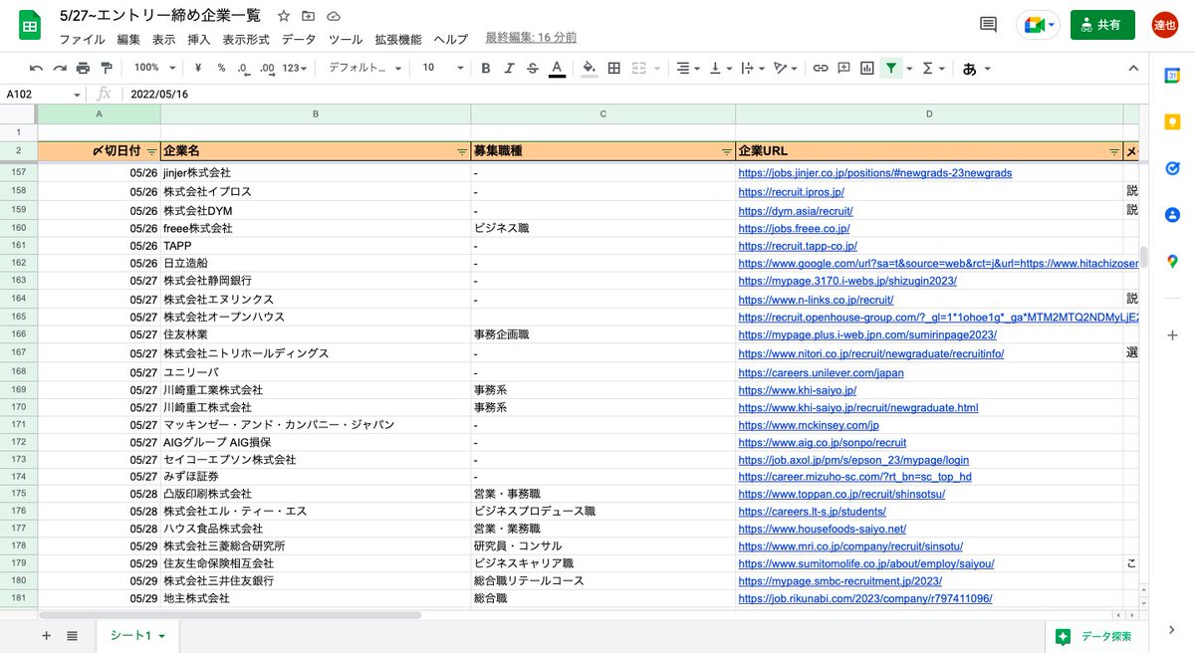The image size is (1195, 653).
Task: Open the input tools あ button
Action: pyautogui.click(x=976, y=68)
